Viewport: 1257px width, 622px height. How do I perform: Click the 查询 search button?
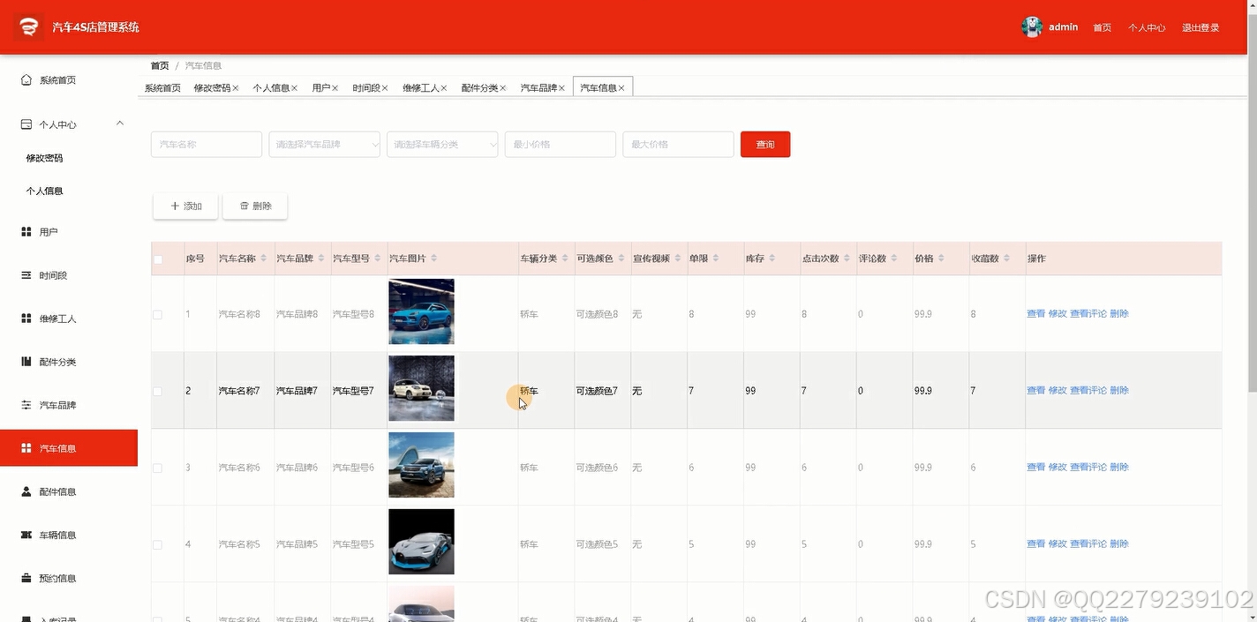(x=764, y=144)
